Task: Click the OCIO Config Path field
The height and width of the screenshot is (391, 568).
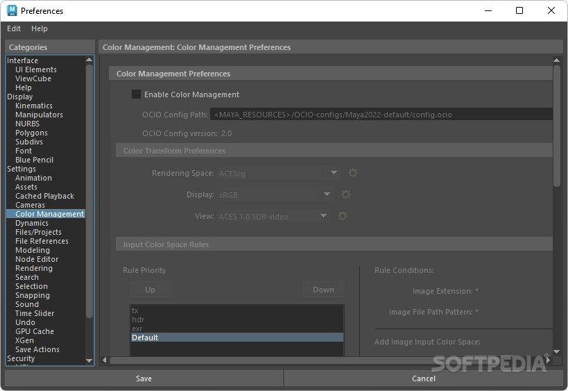Action: coord(381,115)
